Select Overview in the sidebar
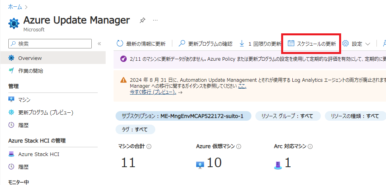This screenshot has width=386, height=185. point(30,58)
